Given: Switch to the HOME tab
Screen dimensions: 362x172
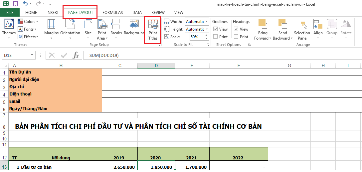Looking at the screenshot, I should (x=31, y=12).
